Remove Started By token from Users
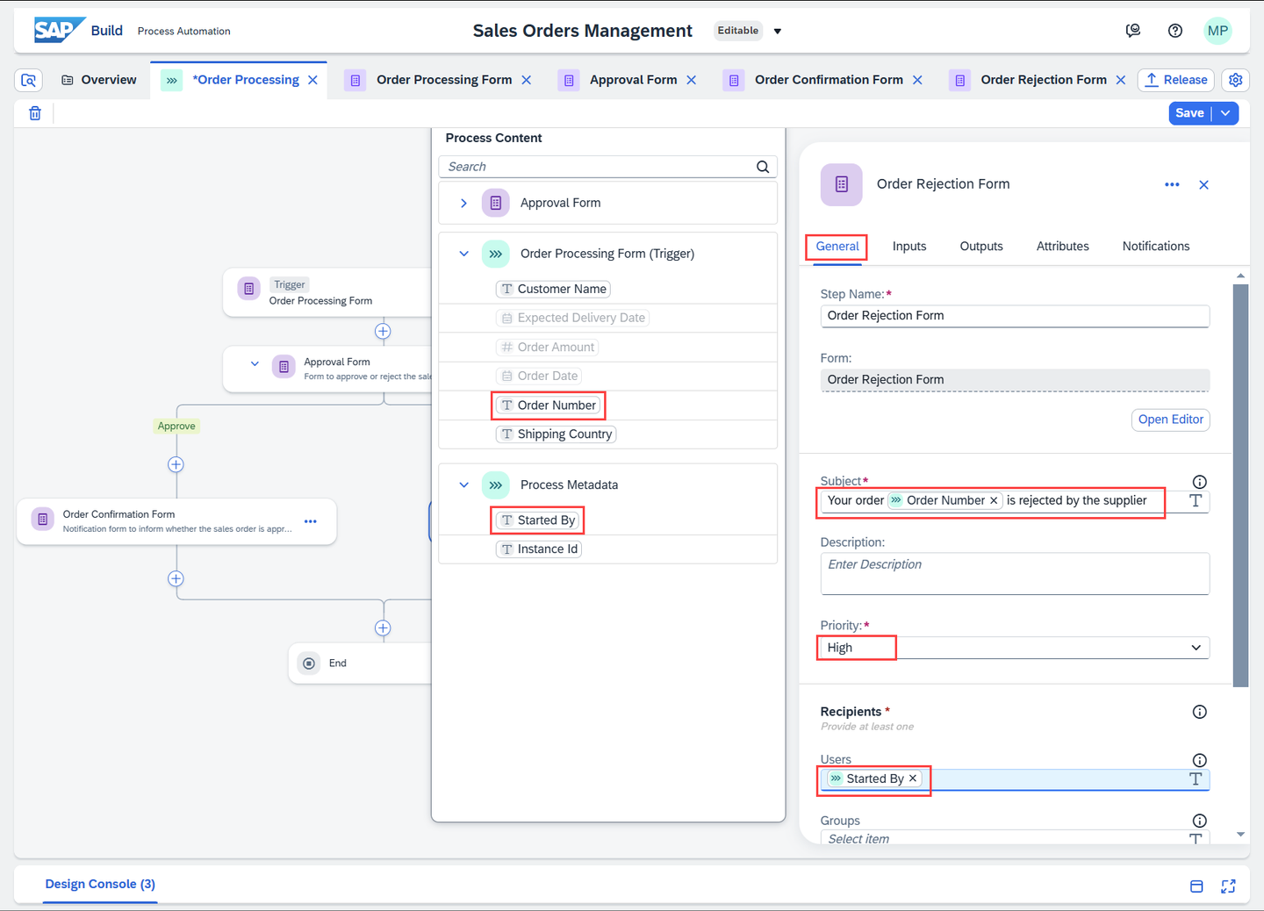Viewport: 1264px width, 911px height. (x=913, y=778)
